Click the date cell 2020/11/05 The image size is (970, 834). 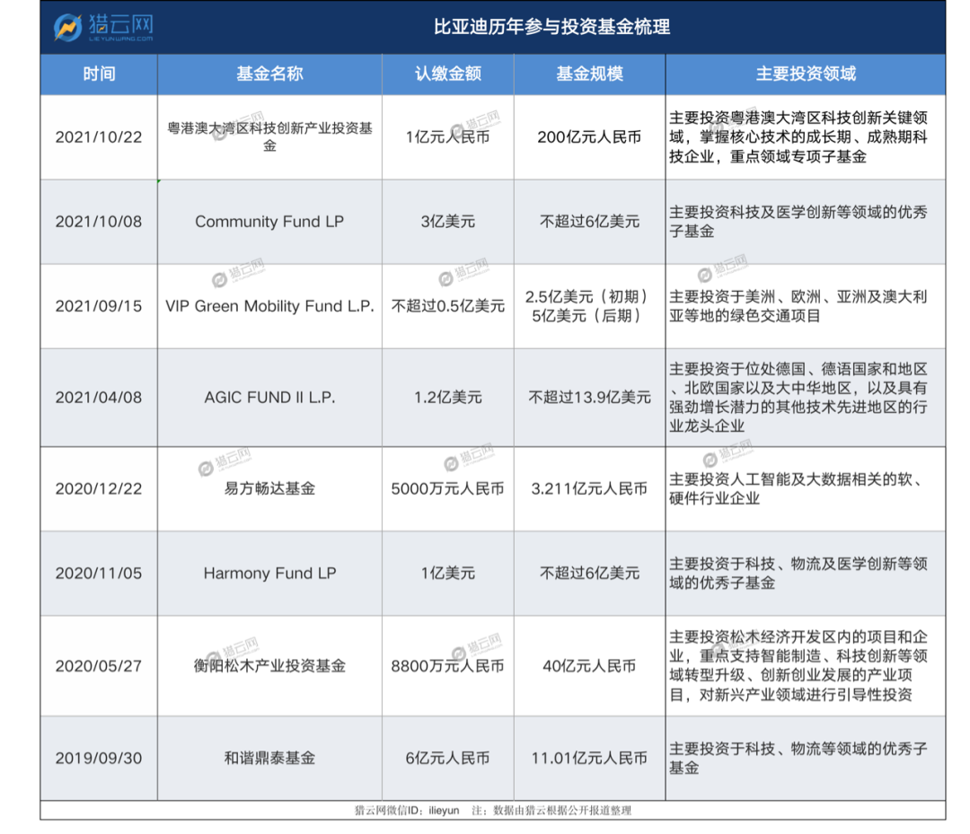99,574
